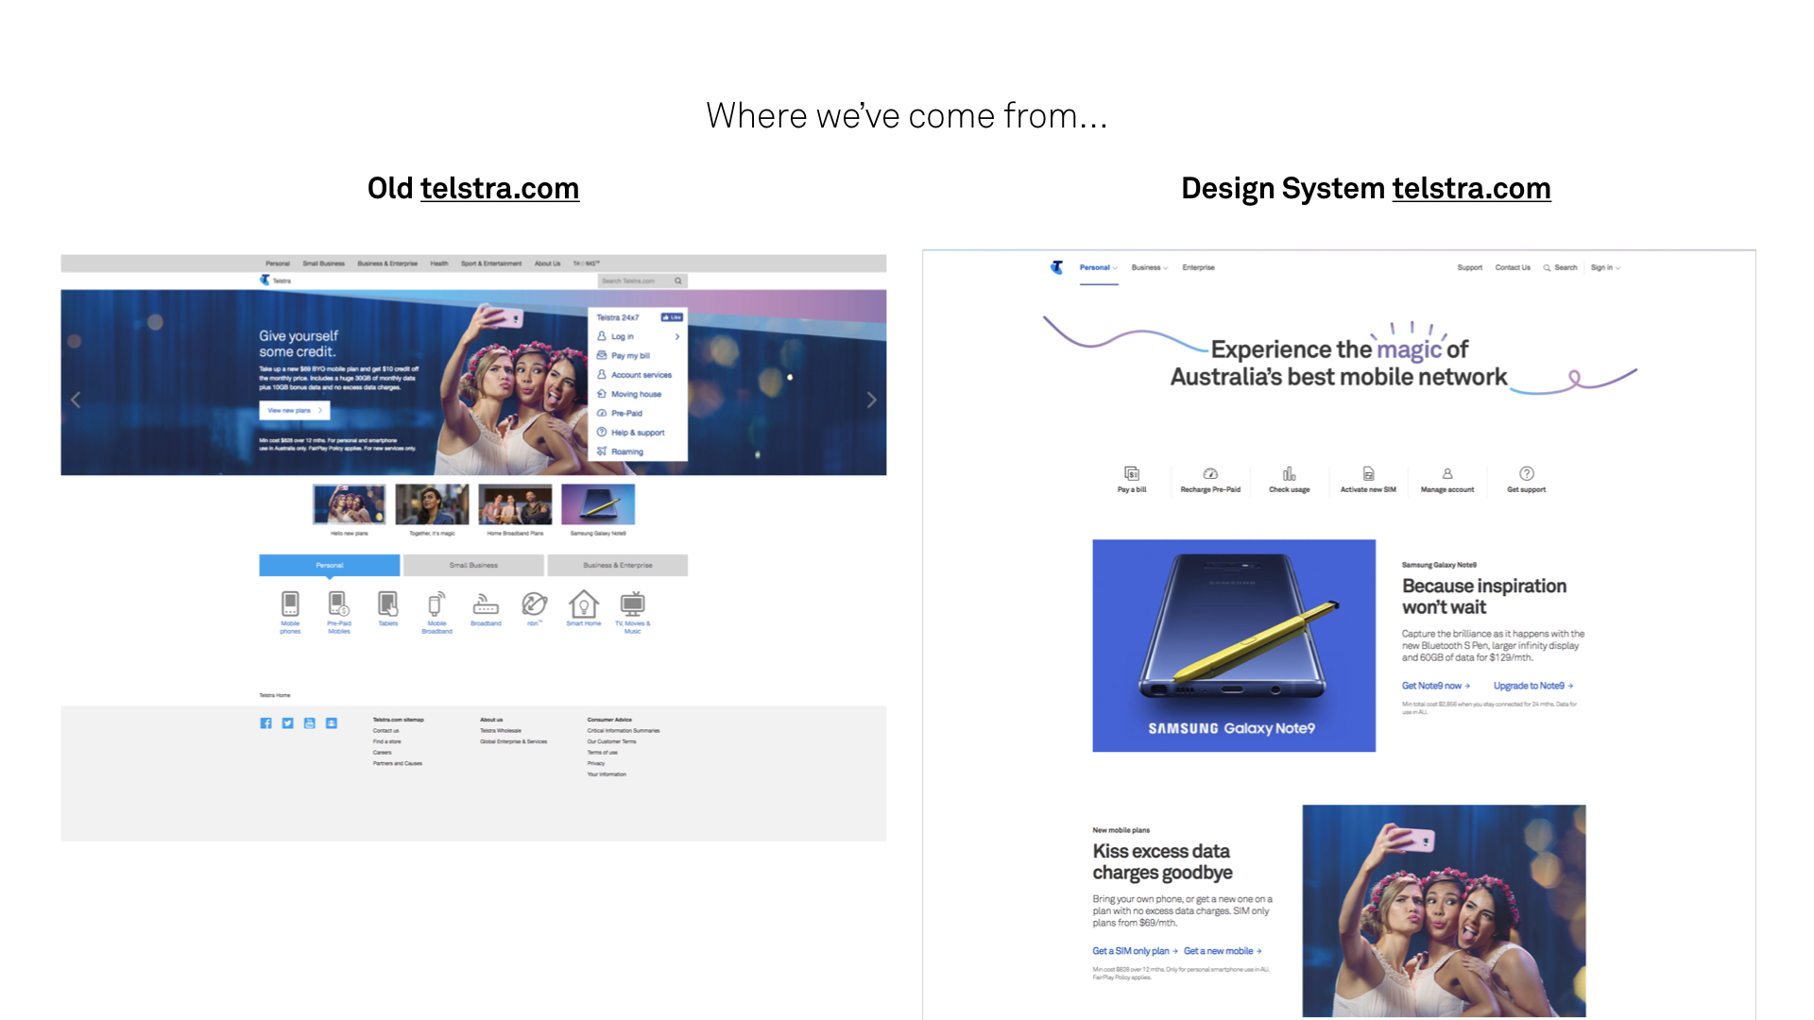Click the Telstra logo on the old site
The height and width of the screenshot is (1020, 1814).
coord(265,280)
